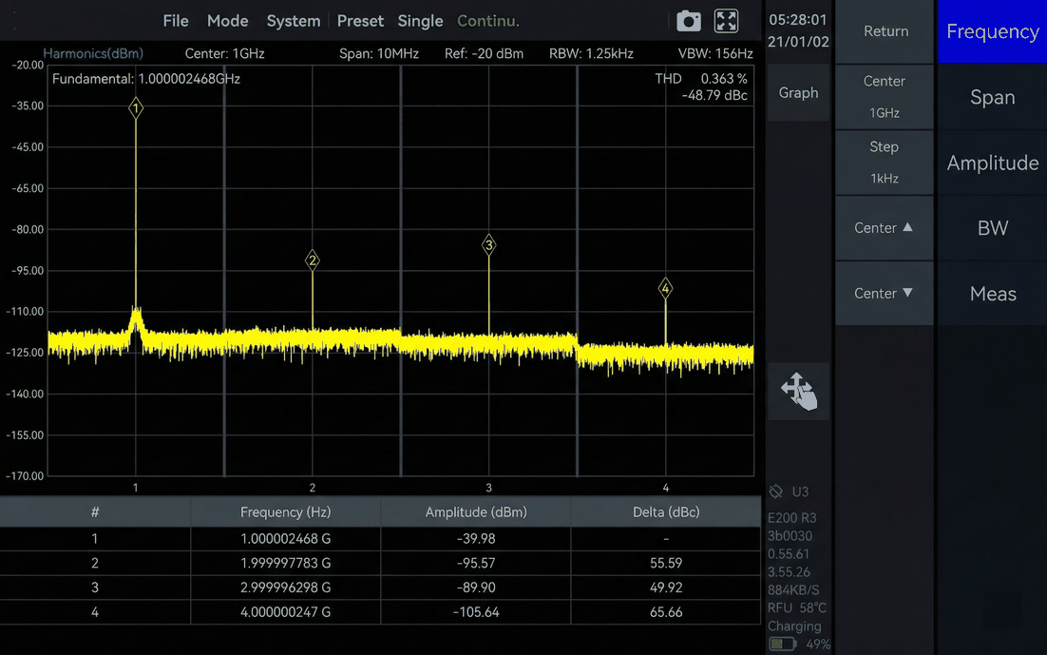Select harmonic marker 1 diamond

pos(136,107)
